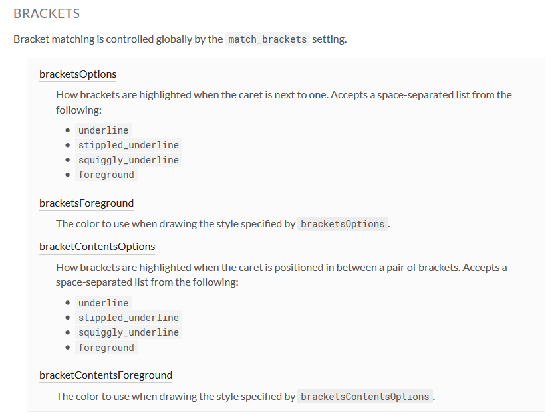This screenshot has width=560, height=420.
Task: Click the "Bracket matching is controlled globally" sentence
Action: coord(118,39)
